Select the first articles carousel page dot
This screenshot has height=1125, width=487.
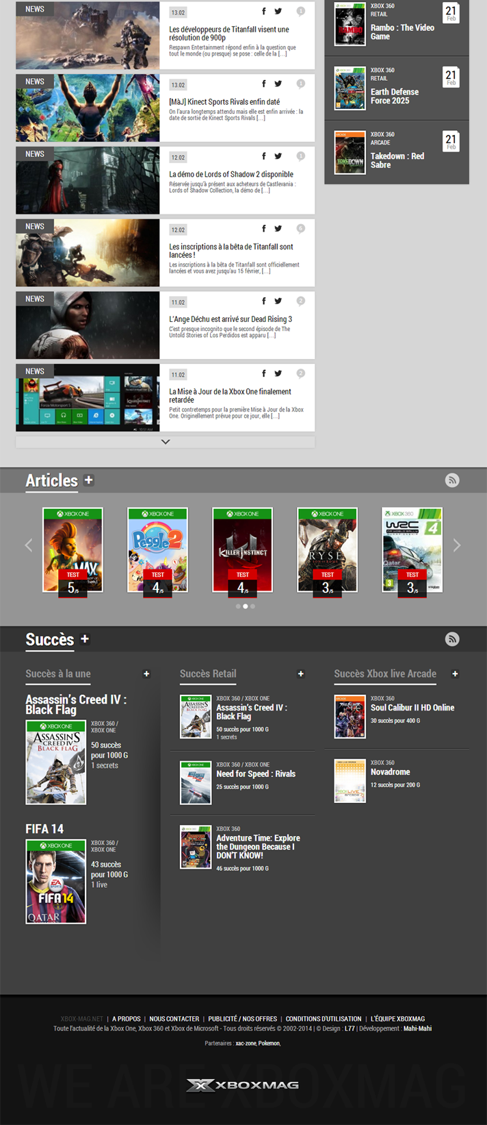pyautogui.click(x=238, y=606)
